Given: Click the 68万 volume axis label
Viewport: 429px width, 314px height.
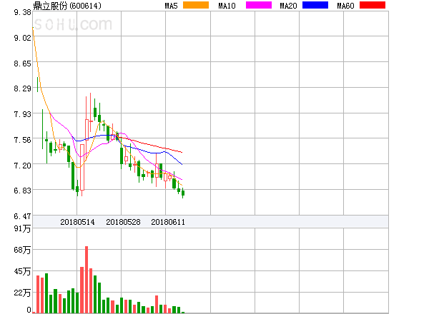Looking at the screenshot, I should click(x=22, y=250).
